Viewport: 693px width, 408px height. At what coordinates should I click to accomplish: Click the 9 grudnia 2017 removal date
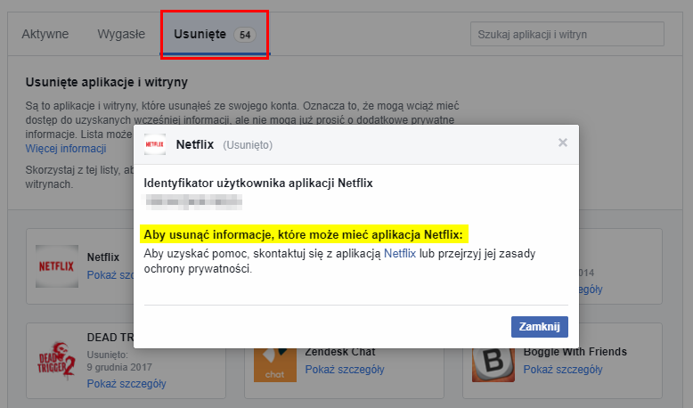(119, 367)
